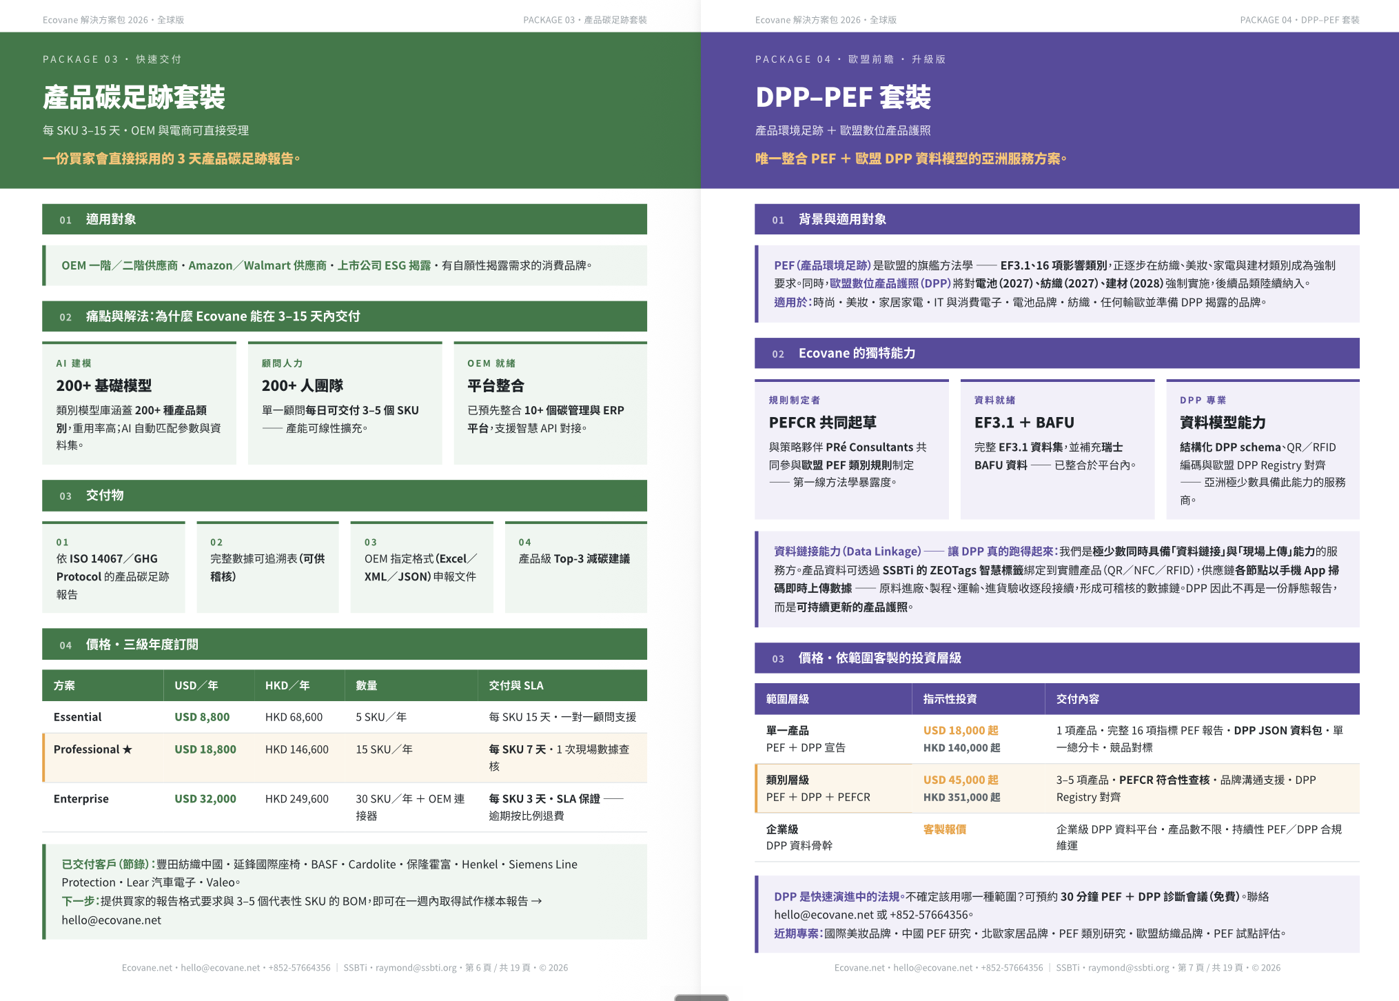Click the HKD 146,600 cell
This screenshot has height=1001, width=1399.
297,749
